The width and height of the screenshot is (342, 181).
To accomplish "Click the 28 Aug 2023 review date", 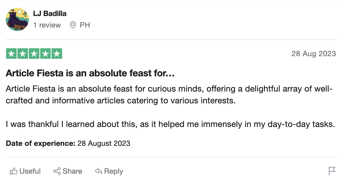I will (x=314, y=54).
